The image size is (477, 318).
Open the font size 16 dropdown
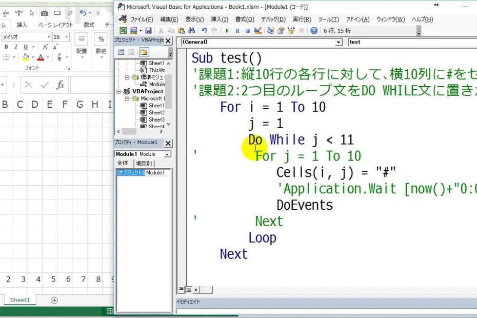[66, 37]
